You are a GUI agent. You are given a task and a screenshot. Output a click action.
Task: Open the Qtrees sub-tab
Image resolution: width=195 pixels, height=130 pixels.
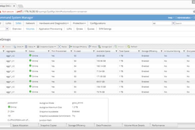pos(79,29)
